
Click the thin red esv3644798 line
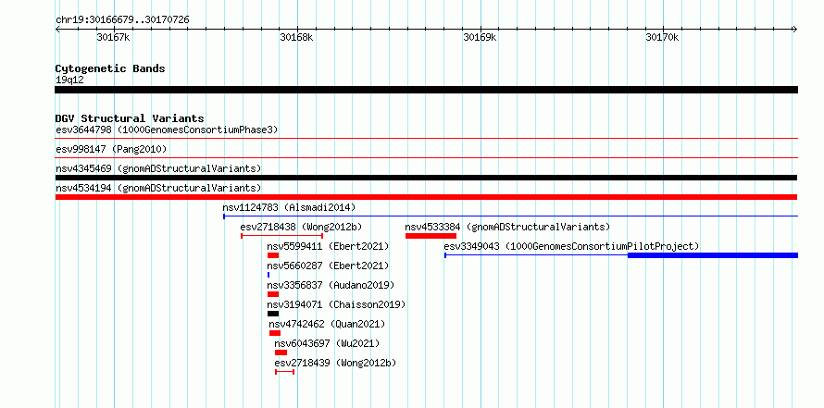pyautogui.click(x=426, y=139)
